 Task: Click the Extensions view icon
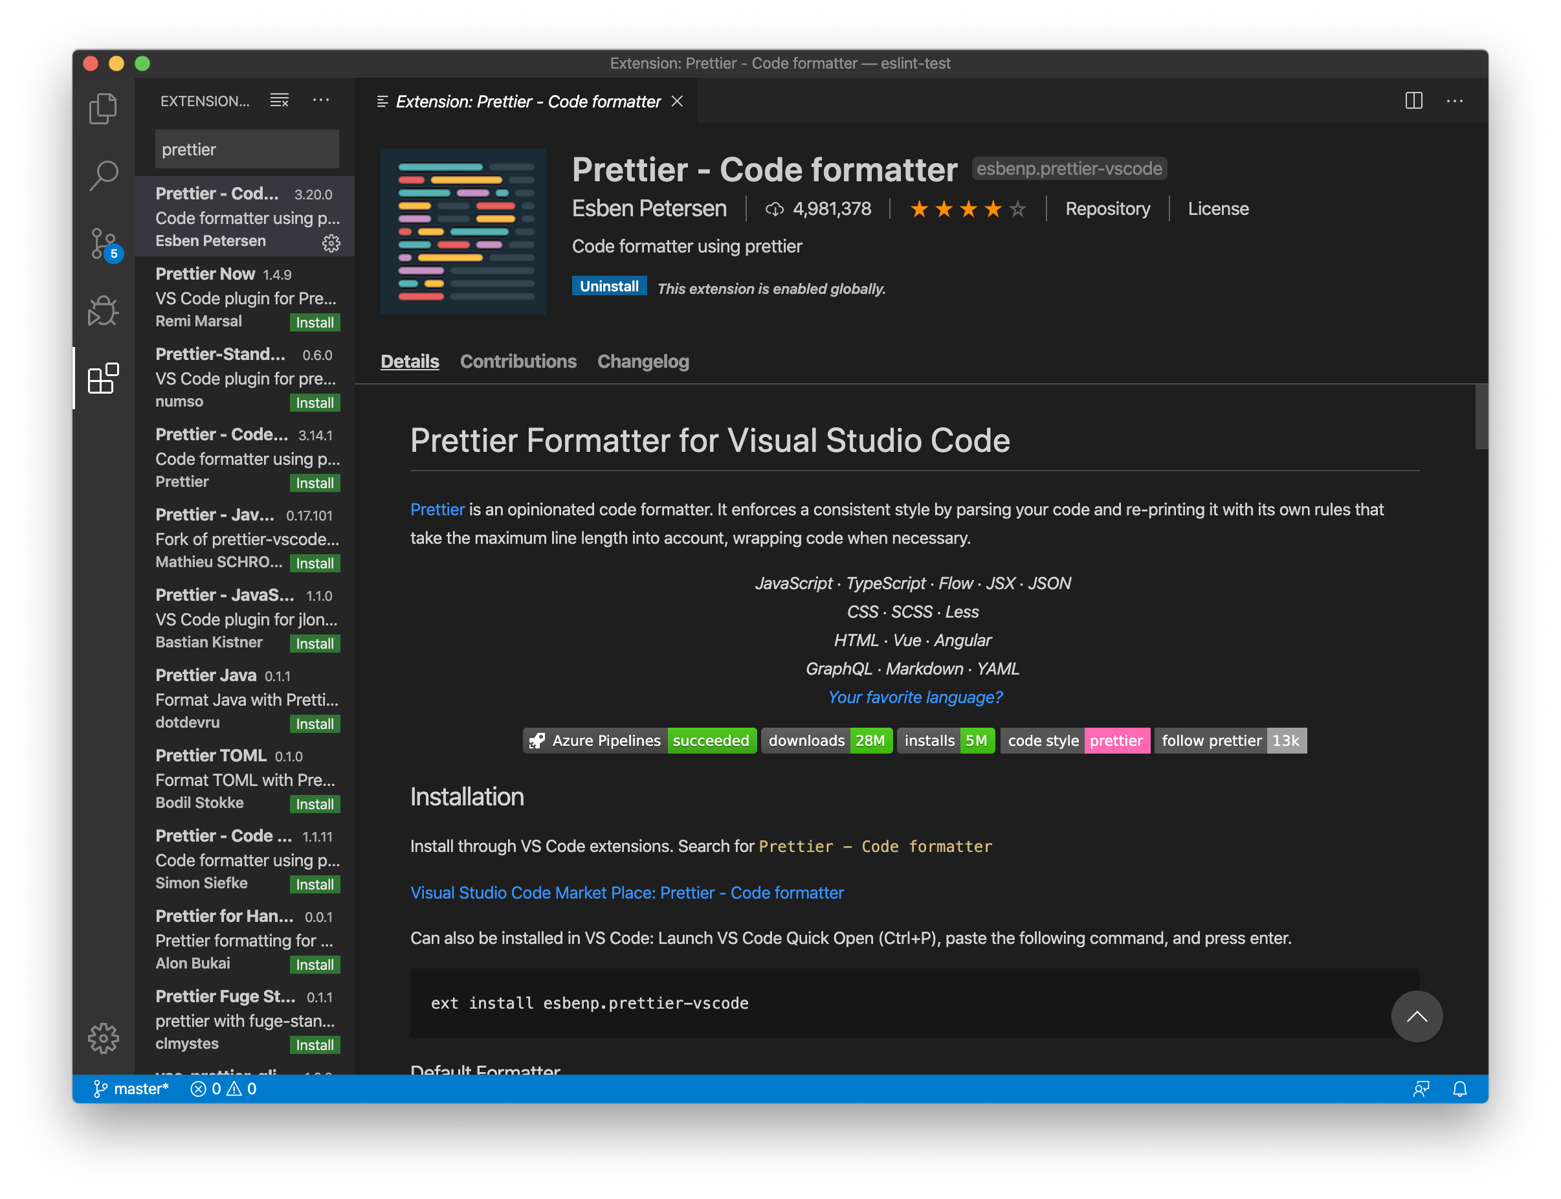click(103, 378)
